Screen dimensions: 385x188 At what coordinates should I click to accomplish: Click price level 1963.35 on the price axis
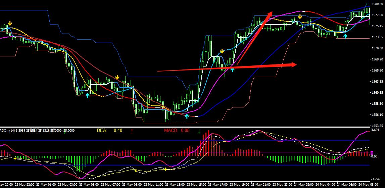click(378, 82)
